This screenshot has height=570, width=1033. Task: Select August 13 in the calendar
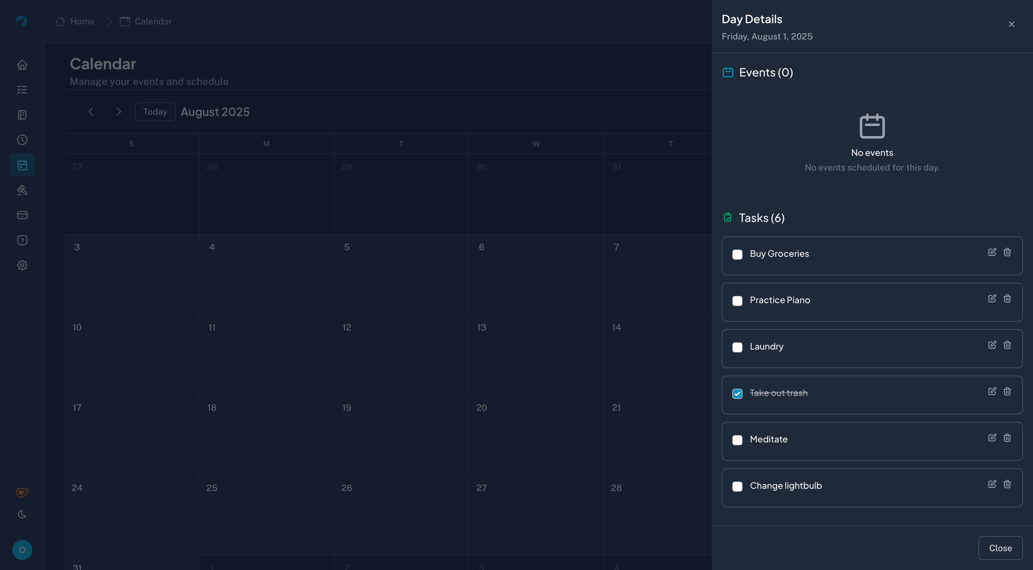pos(536,355)
